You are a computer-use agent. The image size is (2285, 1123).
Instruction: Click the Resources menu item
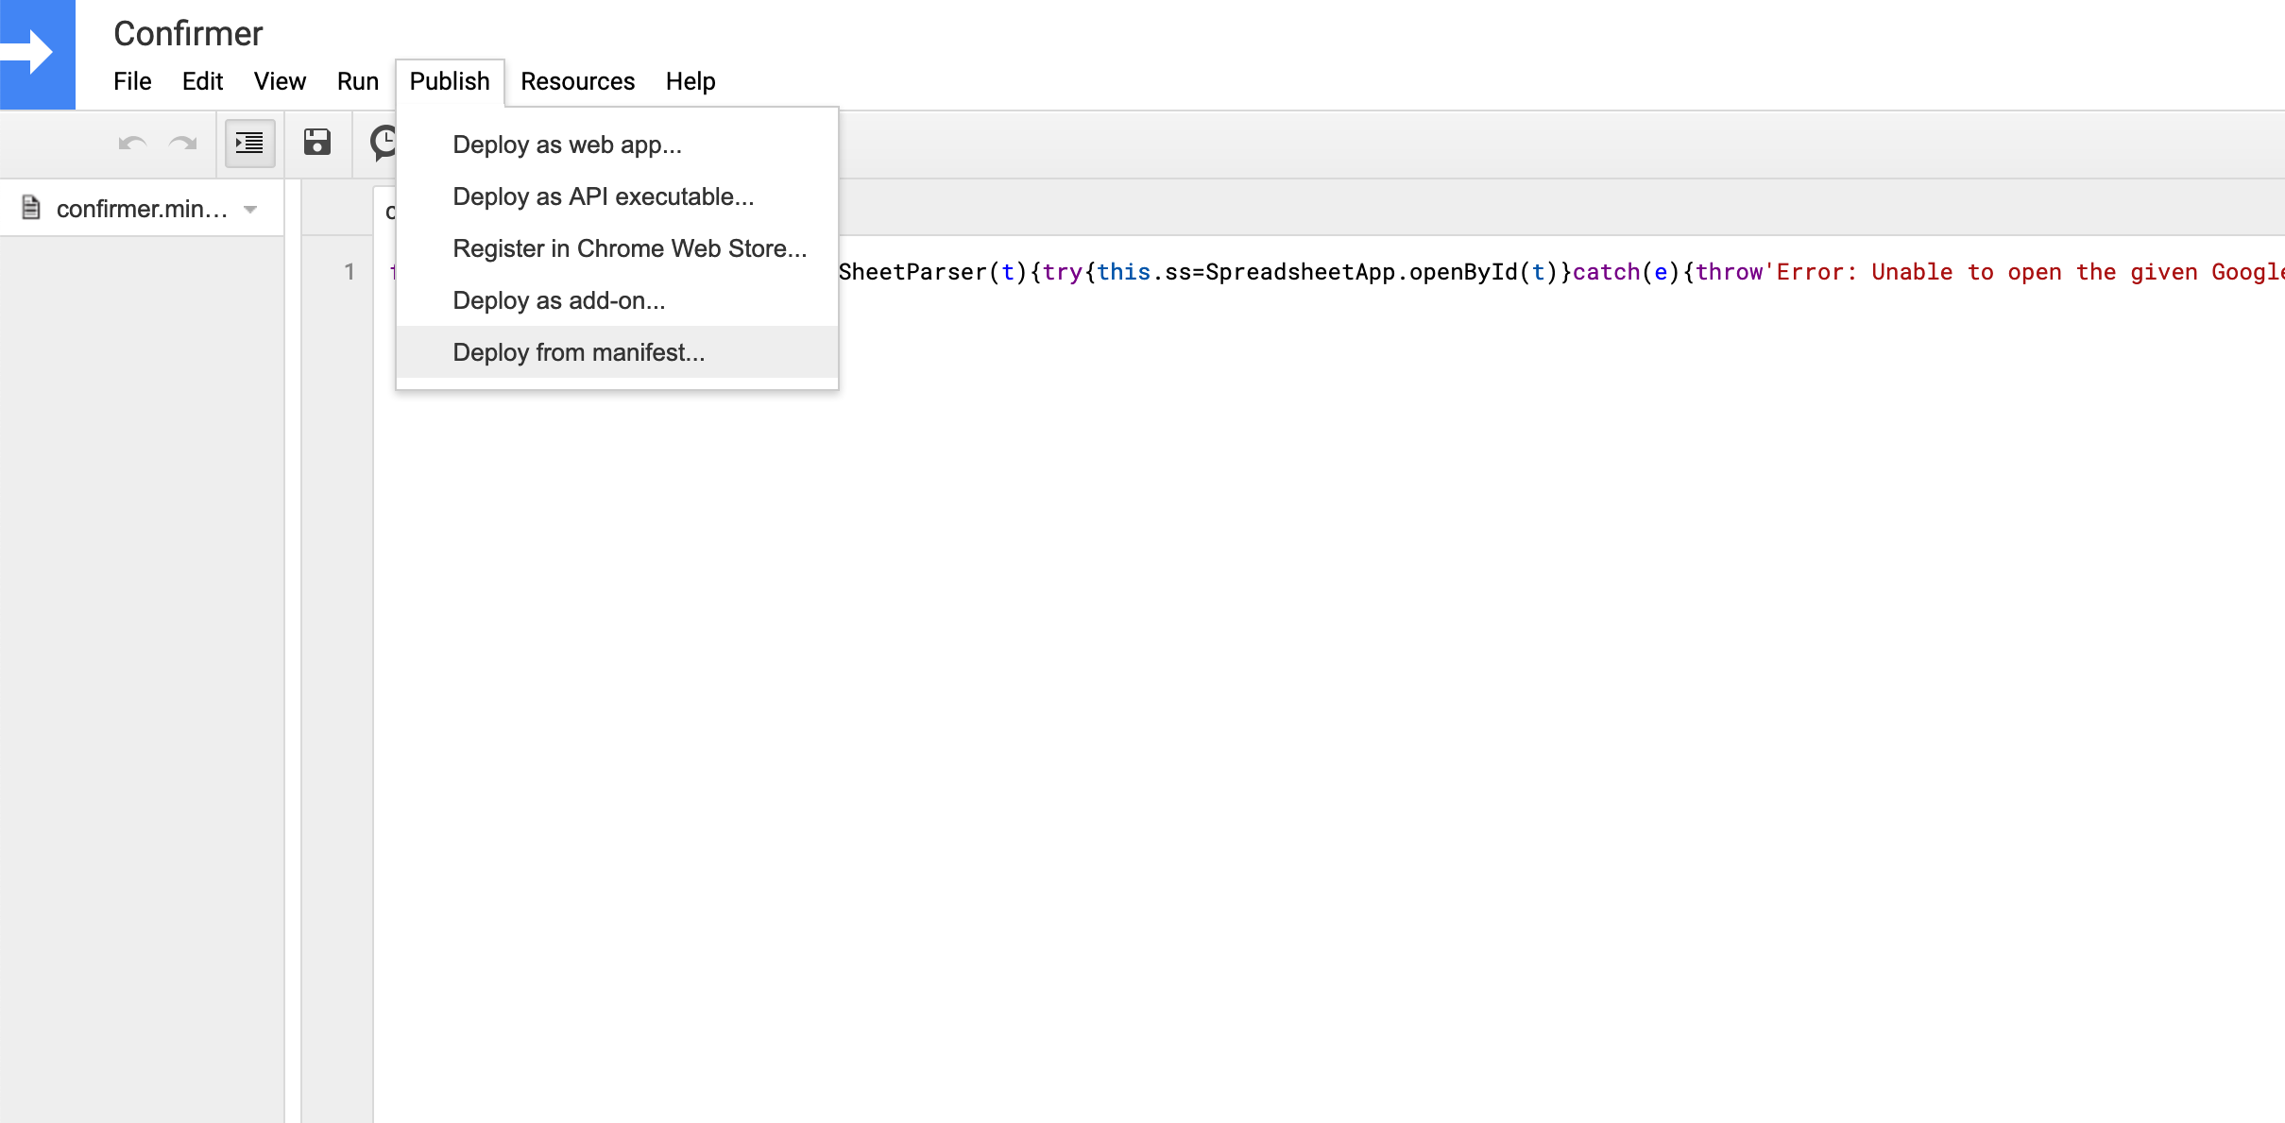[x=578, y=81]
